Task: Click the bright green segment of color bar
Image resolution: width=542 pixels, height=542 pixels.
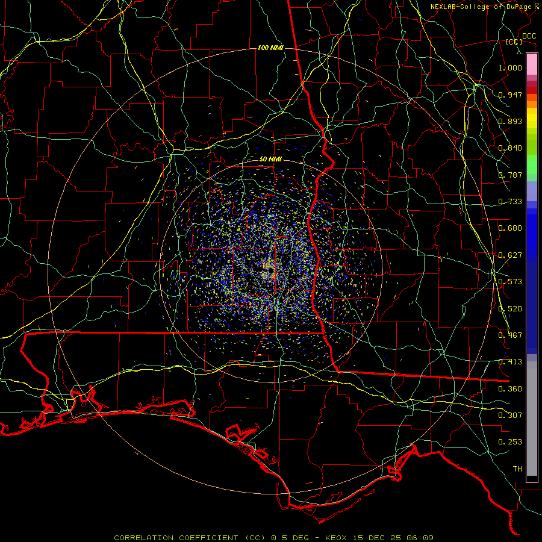Action: point(532,164)
